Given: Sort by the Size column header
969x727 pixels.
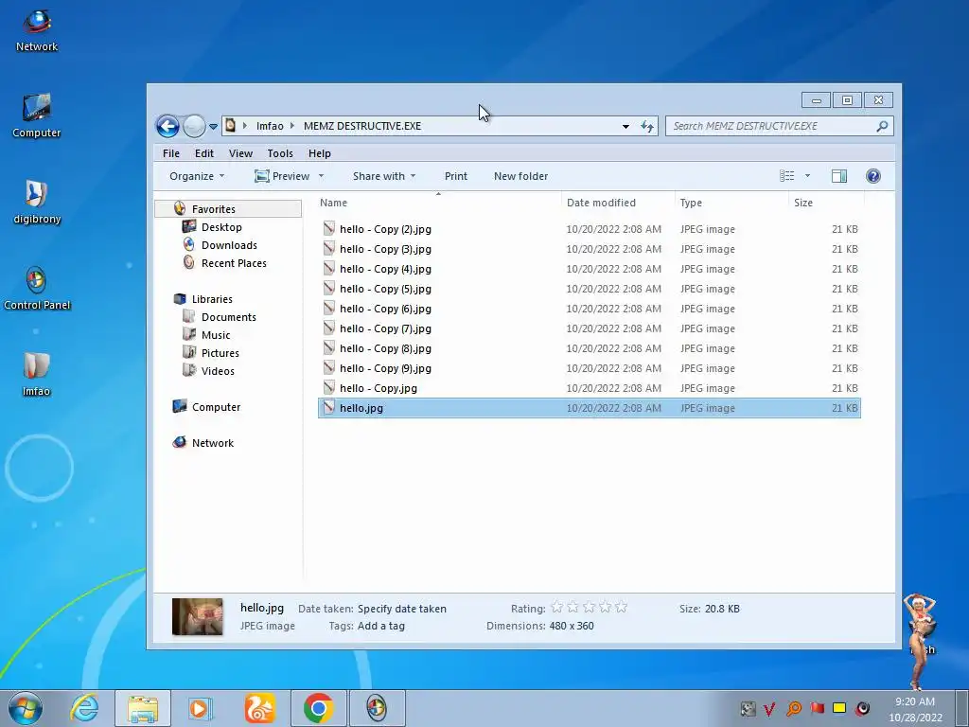Looking at the screenshot, I should pyautogui.click(x=826, y=203).
